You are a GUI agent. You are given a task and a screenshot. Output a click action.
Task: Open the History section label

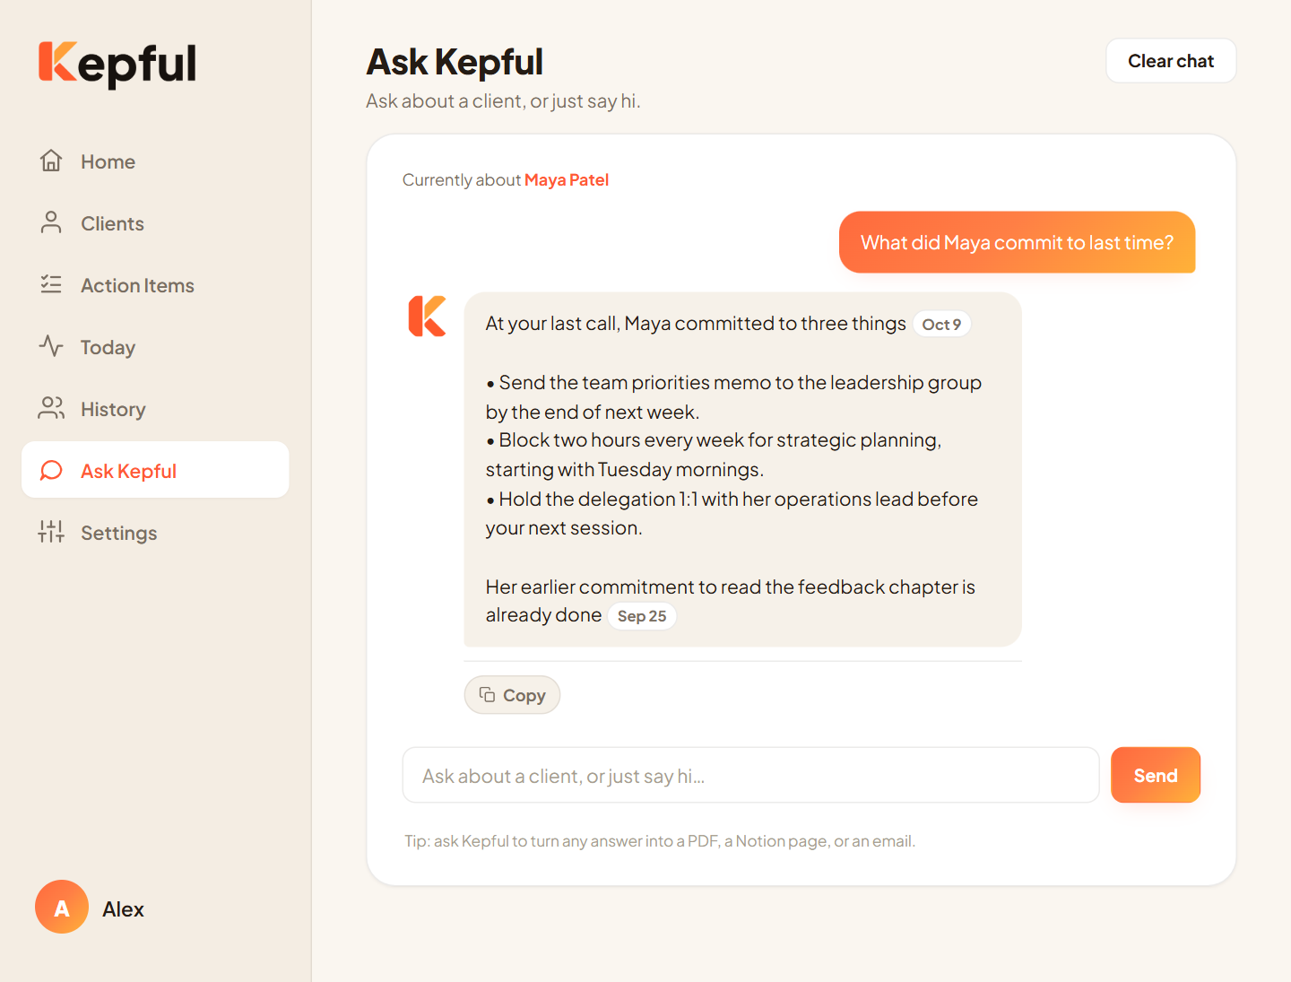click(x=113, y=409)
